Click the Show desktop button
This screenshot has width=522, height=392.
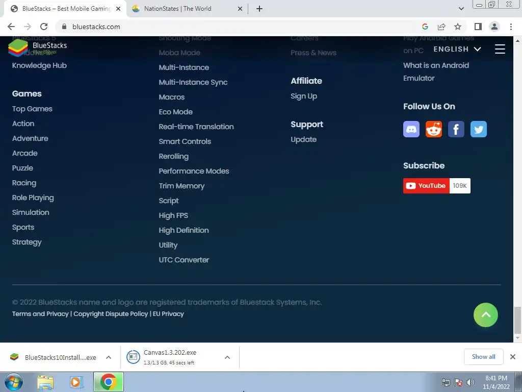(518, 382)
